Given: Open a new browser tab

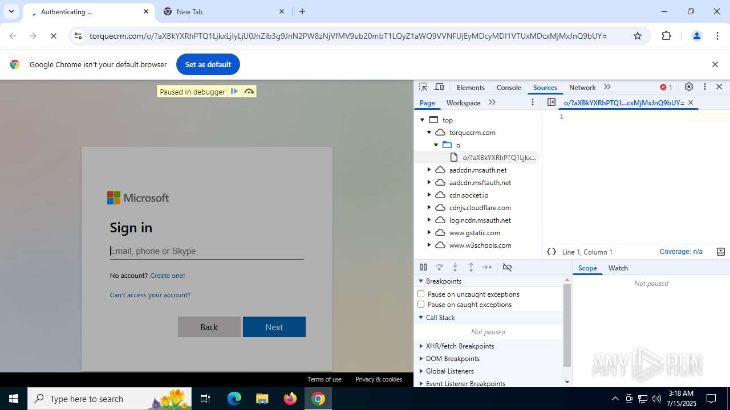Looking at the screenshot, I should pyautogui.click(x=302, y=11).
